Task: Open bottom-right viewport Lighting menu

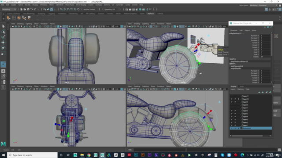Action: [145, 86]
